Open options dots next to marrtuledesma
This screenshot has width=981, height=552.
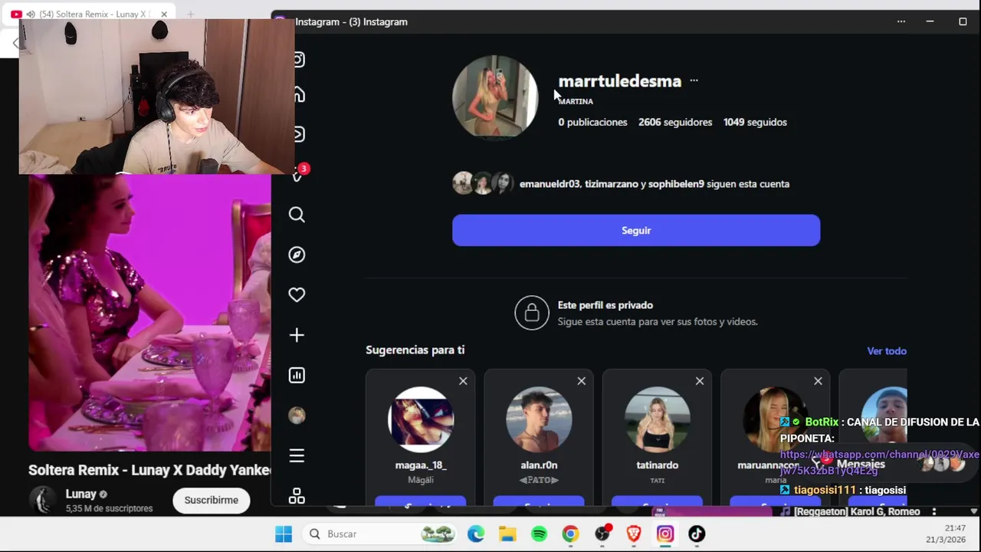point(694,80)
